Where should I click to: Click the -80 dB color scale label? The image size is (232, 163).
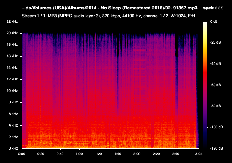click(215, 106)
